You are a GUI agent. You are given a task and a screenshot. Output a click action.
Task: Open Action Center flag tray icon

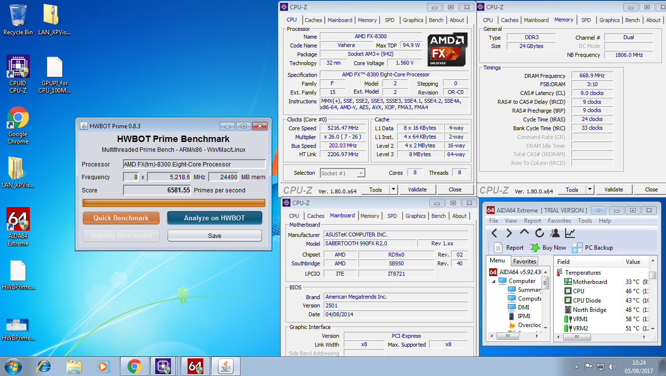point(588,366)
